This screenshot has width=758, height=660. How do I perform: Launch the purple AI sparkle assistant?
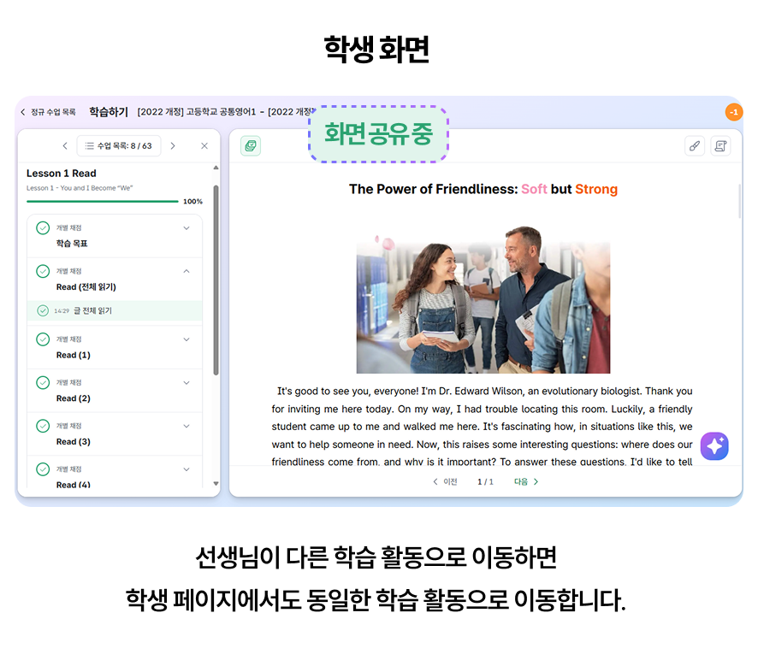(714, 446)
